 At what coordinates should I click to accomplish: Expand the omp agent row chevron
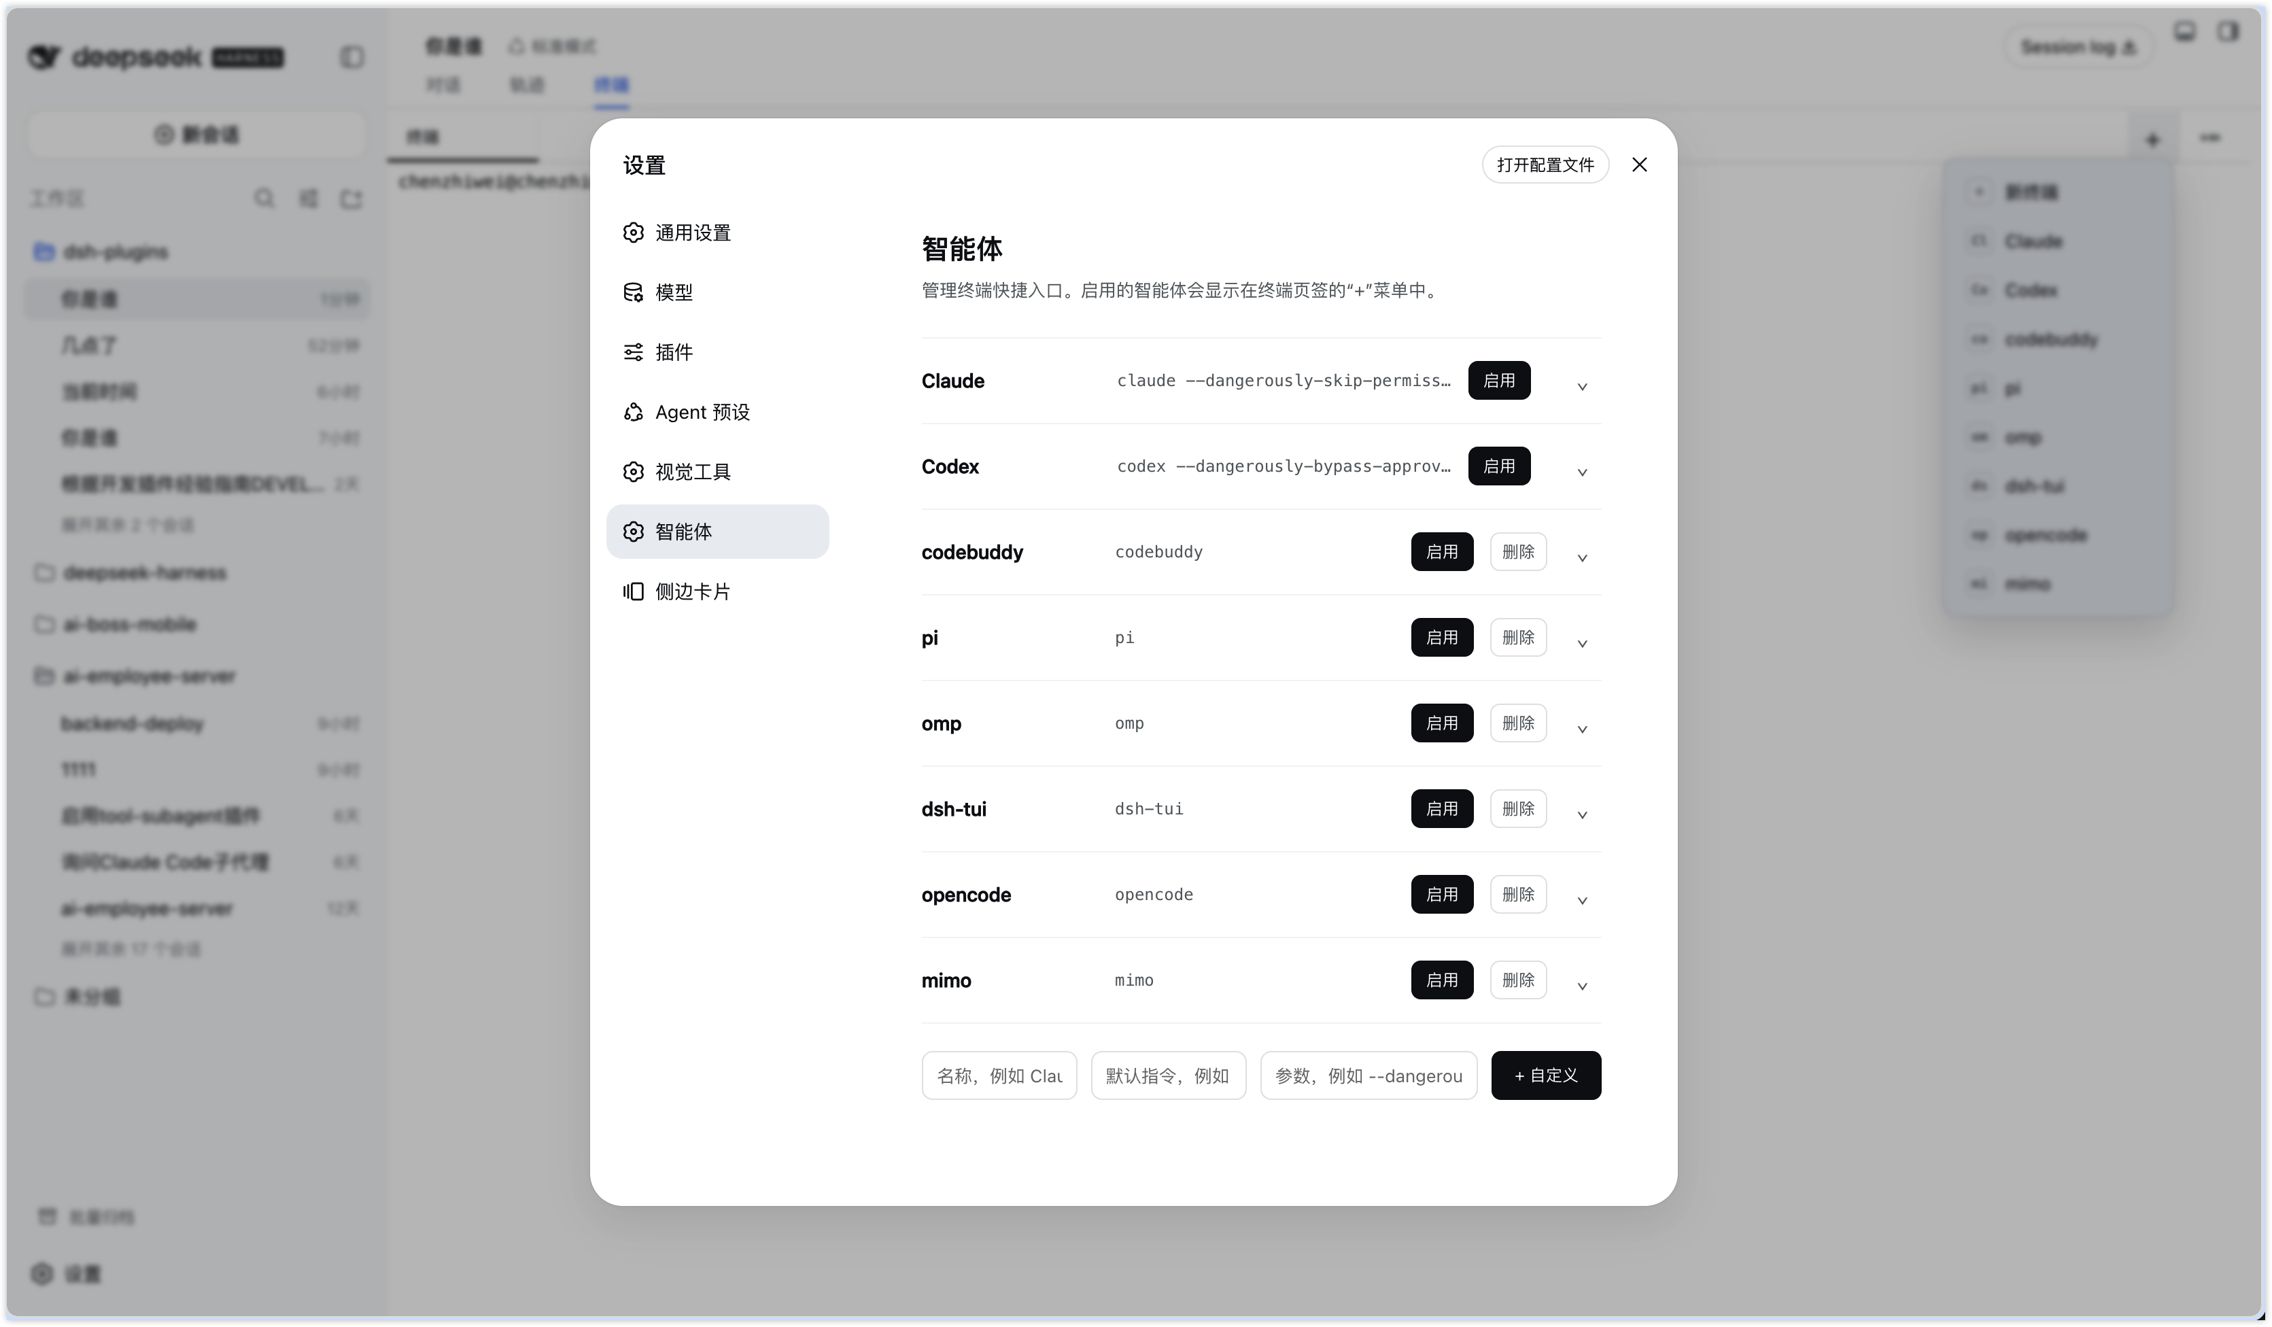click(1581, 729)
